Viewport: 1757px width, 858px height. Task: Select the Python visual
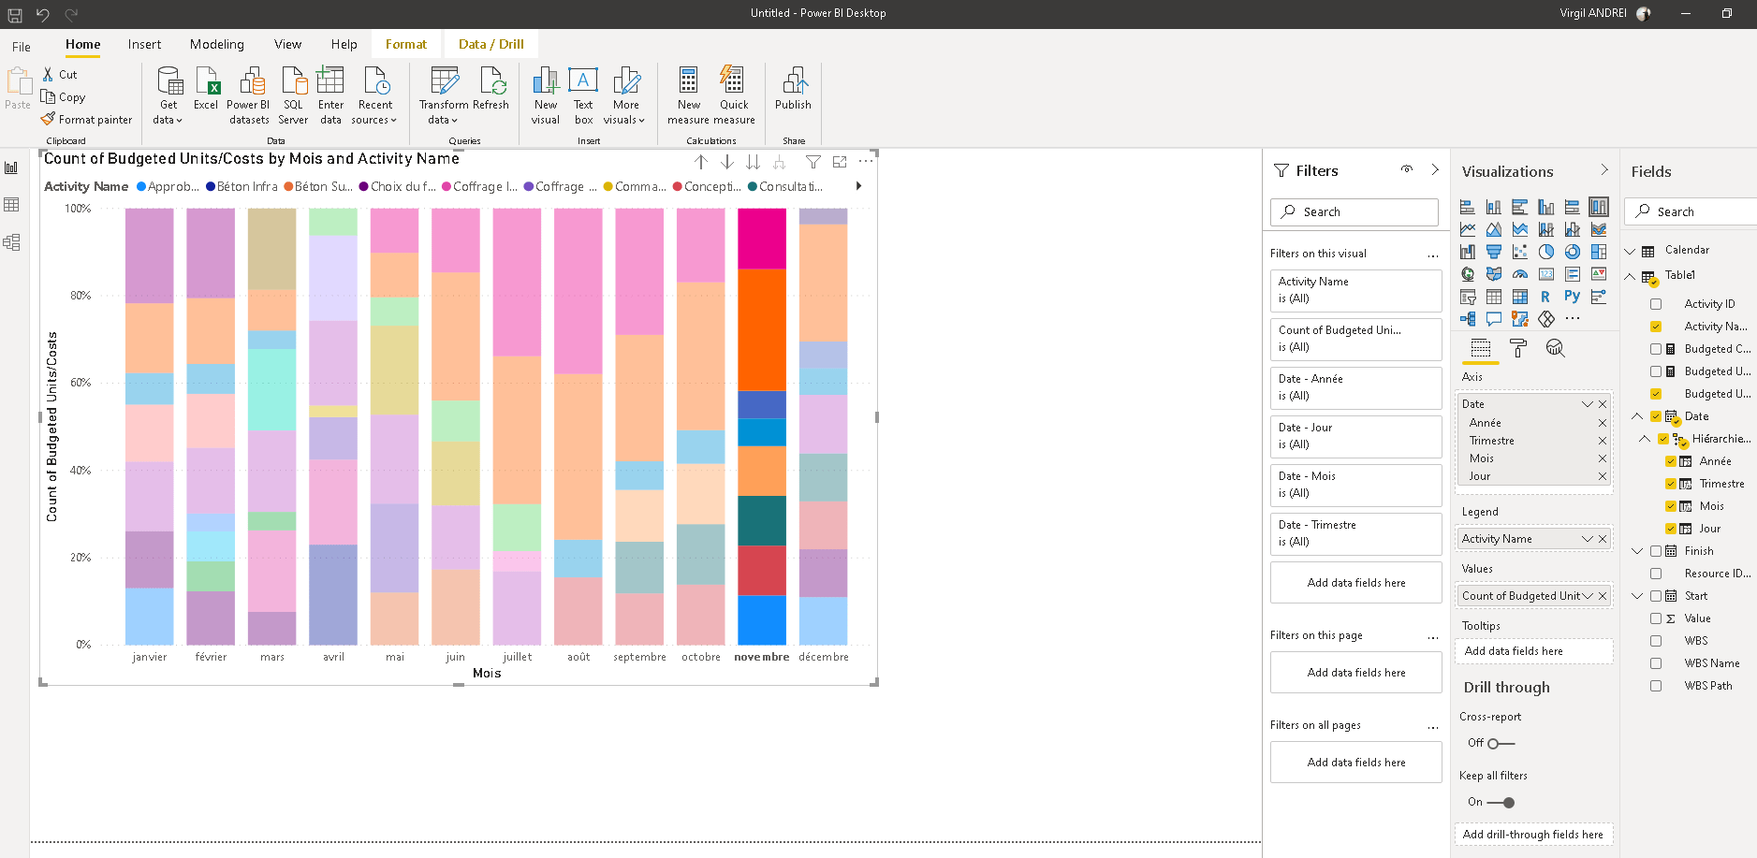coord(1574,296)
